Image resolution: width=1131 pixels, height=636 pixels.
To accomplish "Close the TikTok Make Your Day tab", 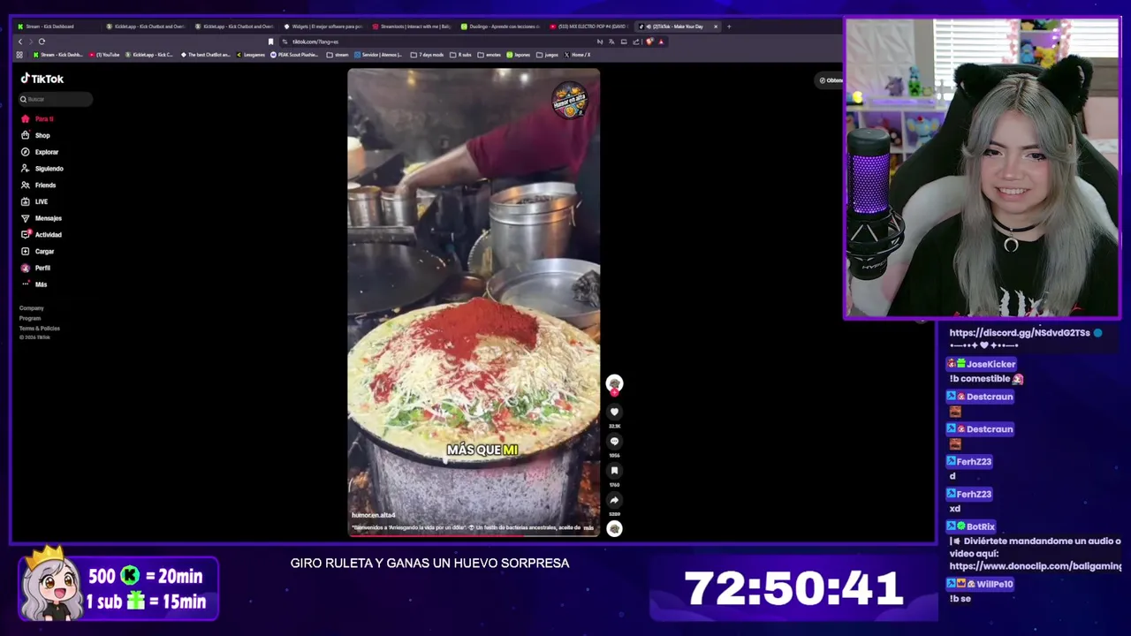I will (x=716, y=26).
